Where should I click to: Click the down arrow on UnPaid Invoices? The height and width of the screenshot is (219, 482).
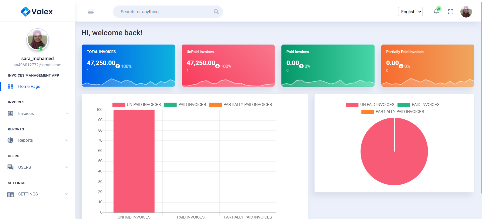217,66
